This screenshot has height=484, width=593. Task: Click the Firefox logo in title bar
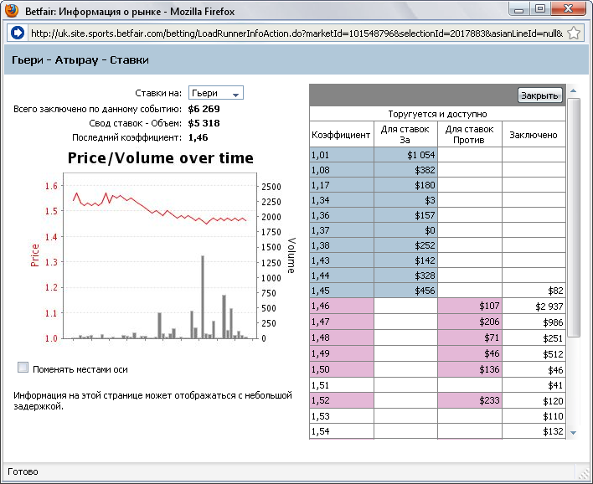pyautogui.click(x=12, y=11)
